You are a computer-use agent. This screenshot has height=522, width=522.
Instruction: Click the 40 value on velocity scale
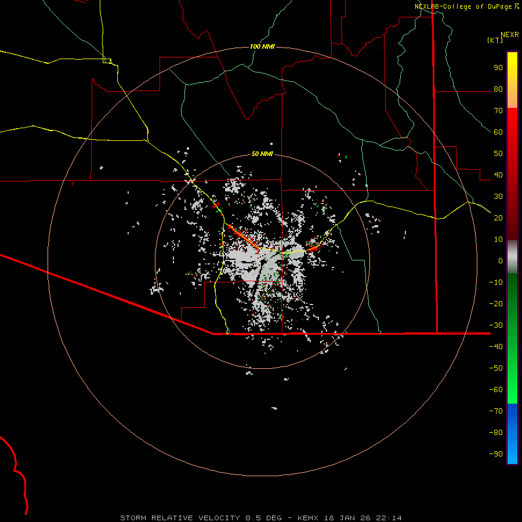[x=498, y=175]
